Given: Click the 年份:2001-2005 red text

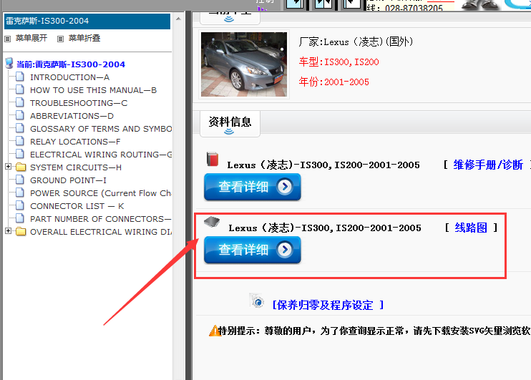Looking at the screenshot, I should pos(333,82).
